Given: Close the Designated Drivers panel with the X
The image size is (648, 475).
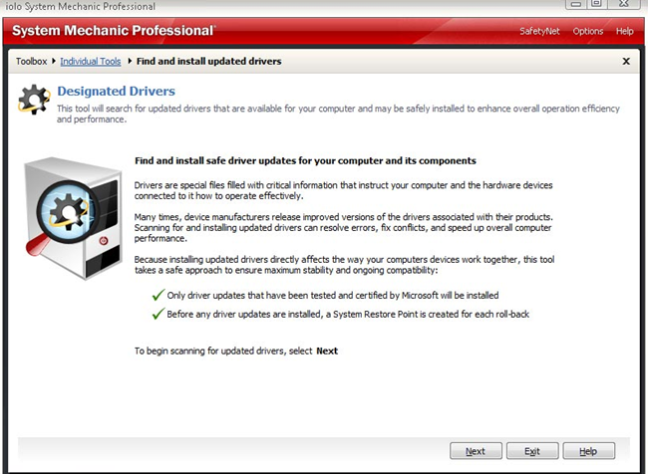Looking at the screenshot, I should pyautogui.click(x=626, y=61).
